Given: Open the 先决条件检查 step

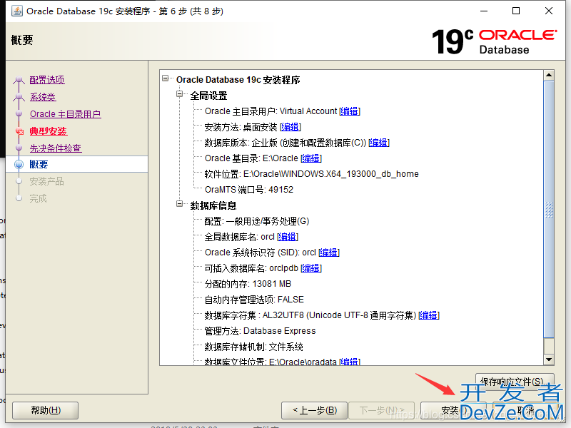Looking at the screenshot, I should [x=56, y=148].
